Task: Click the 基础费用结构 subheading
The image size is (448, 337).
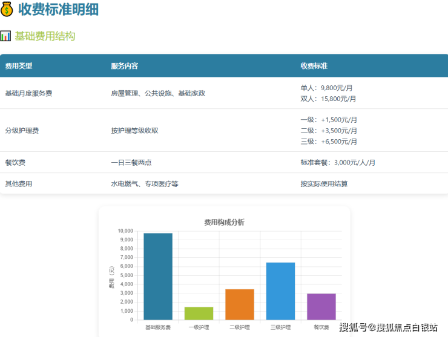Action: pos(45,36)
